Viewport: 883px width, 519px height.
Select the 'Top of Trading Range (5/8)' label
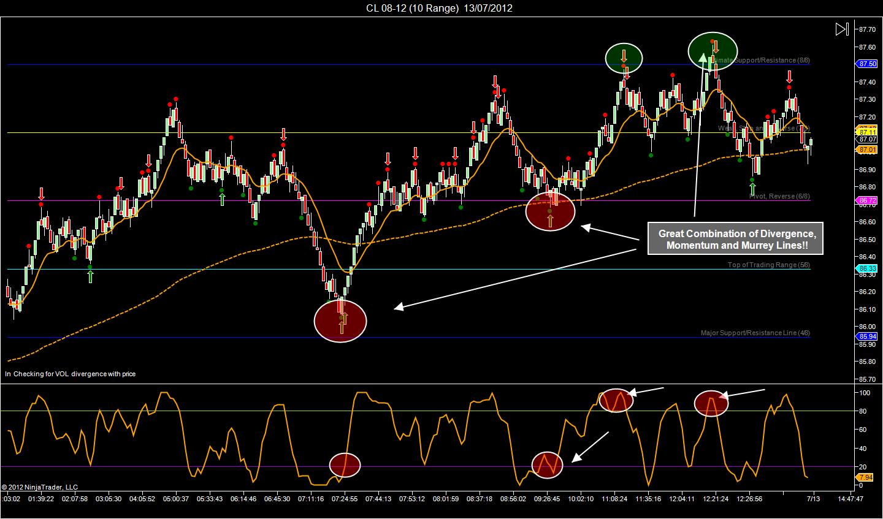pos(769,265)
